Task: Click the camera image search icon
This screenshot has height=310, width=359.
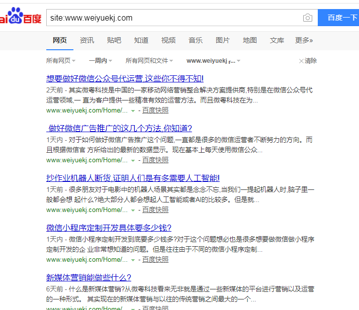Action: click(x=308, y=18)
